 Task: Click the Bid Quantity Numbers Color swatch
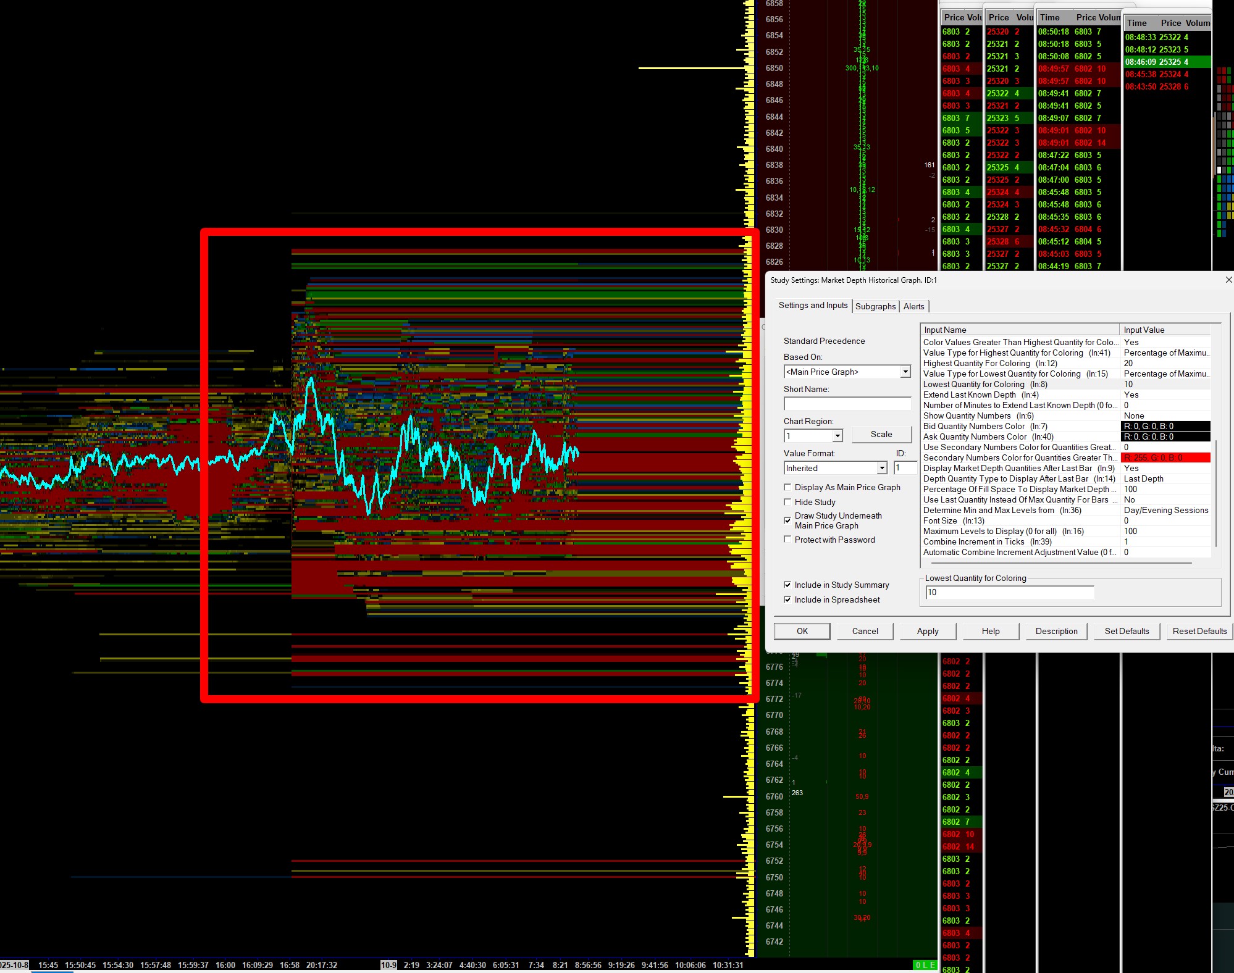pos(1165,426)
